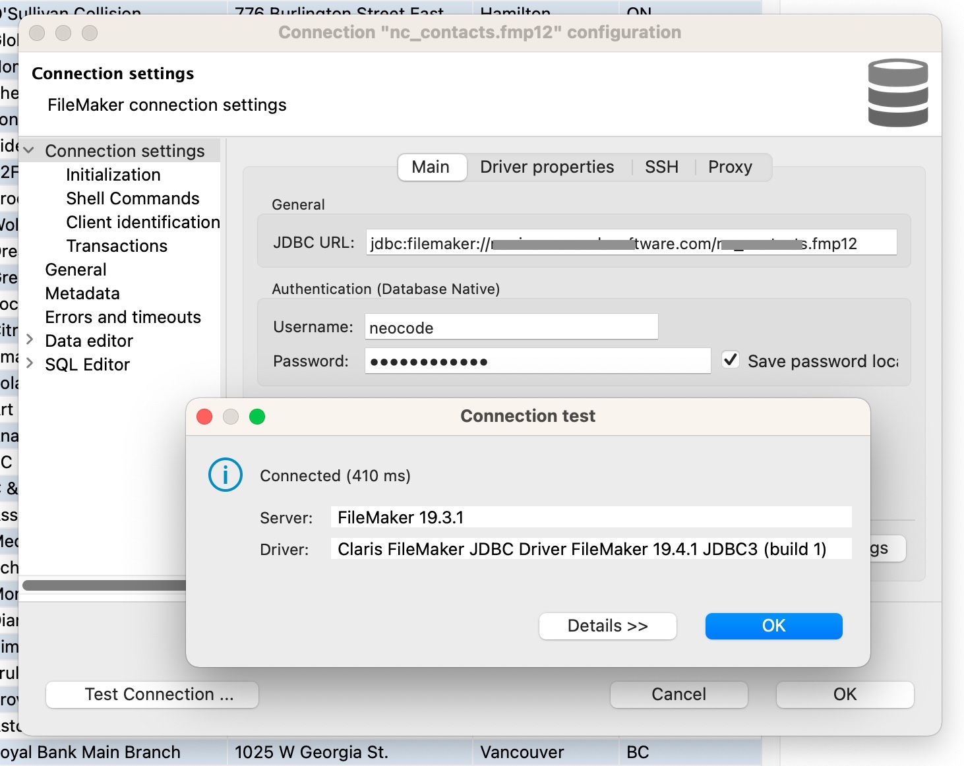
Task: Select the Connection settings item in sidebar
Action: coord(125,151)
